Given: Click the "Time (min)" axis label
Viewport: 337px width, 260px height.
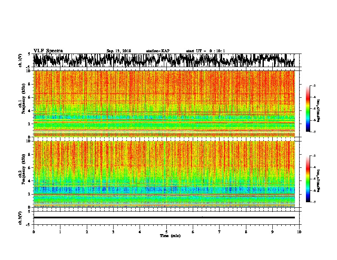Looking at the screenshot, I should coord(170,236).
